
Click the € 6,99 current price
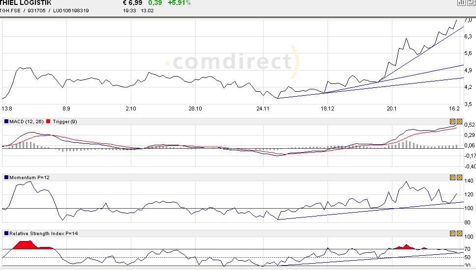point(132,3)
